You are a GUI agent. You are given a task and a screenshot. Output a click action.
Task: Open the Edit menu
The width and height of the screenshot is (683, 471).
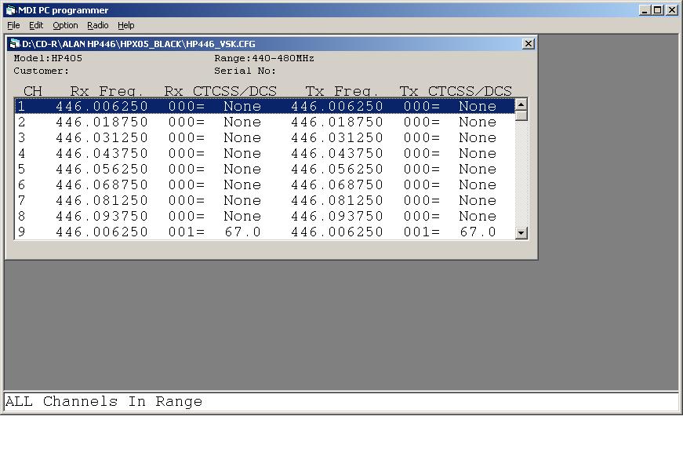tap(36, 25)
